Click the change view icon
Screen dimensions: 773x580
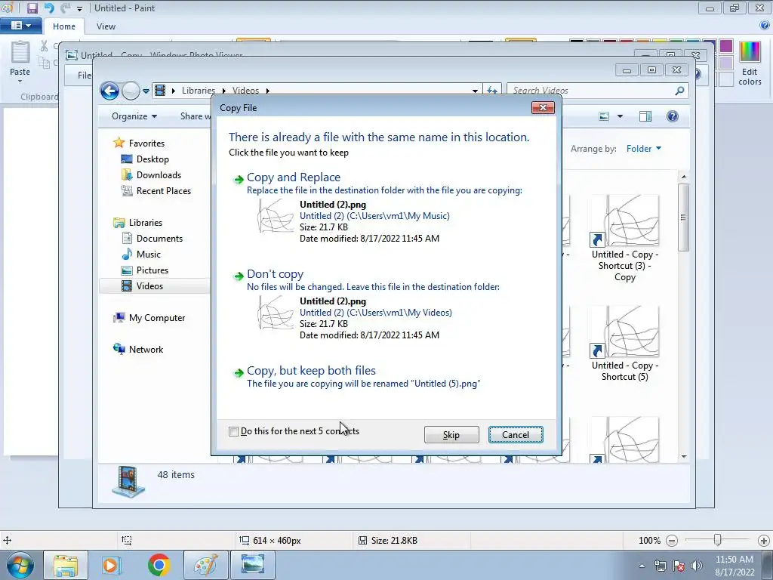click(x=605, y=116)
